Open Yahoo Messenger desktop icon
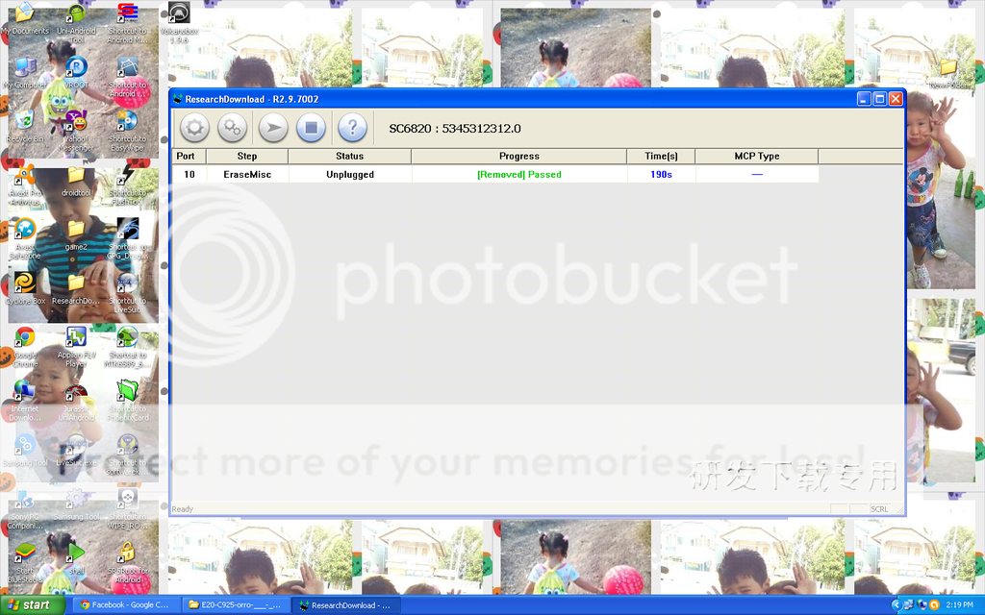The width and height of the screenshot is (985, 615). pos(76,127)
